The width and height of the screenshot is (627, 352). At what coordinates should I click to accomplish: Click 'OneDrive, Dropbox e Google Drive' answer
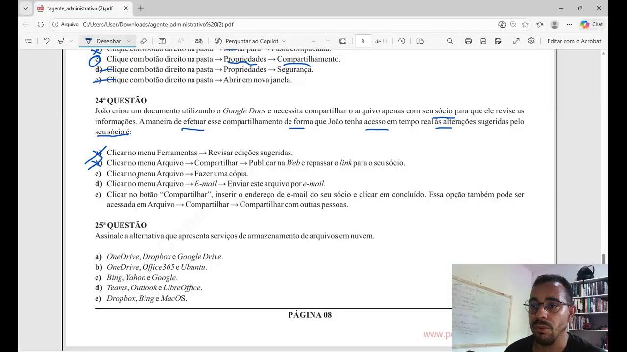click(165, 257)
